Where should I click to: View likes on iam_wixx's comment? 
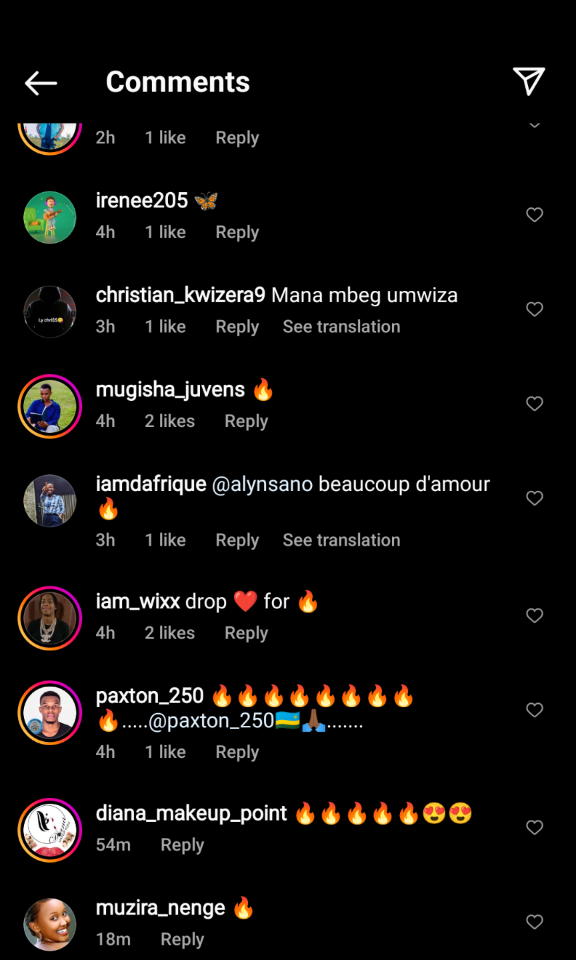[169, 633]
